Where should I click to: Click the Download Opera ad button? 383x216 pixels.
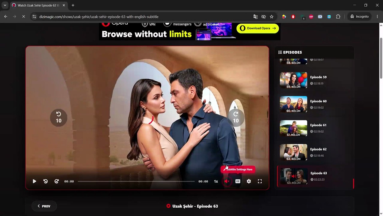[x=258, y=28]
